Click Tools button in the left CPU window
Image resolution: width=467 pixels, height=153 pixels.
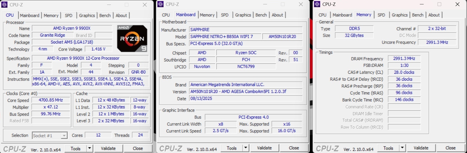click(75, 148)
